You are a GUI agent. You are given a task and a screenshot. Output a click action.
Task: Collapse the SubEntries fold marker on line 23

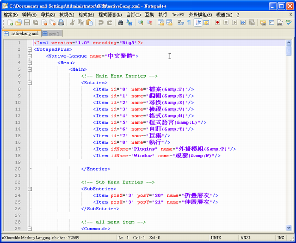coord(30,188)
